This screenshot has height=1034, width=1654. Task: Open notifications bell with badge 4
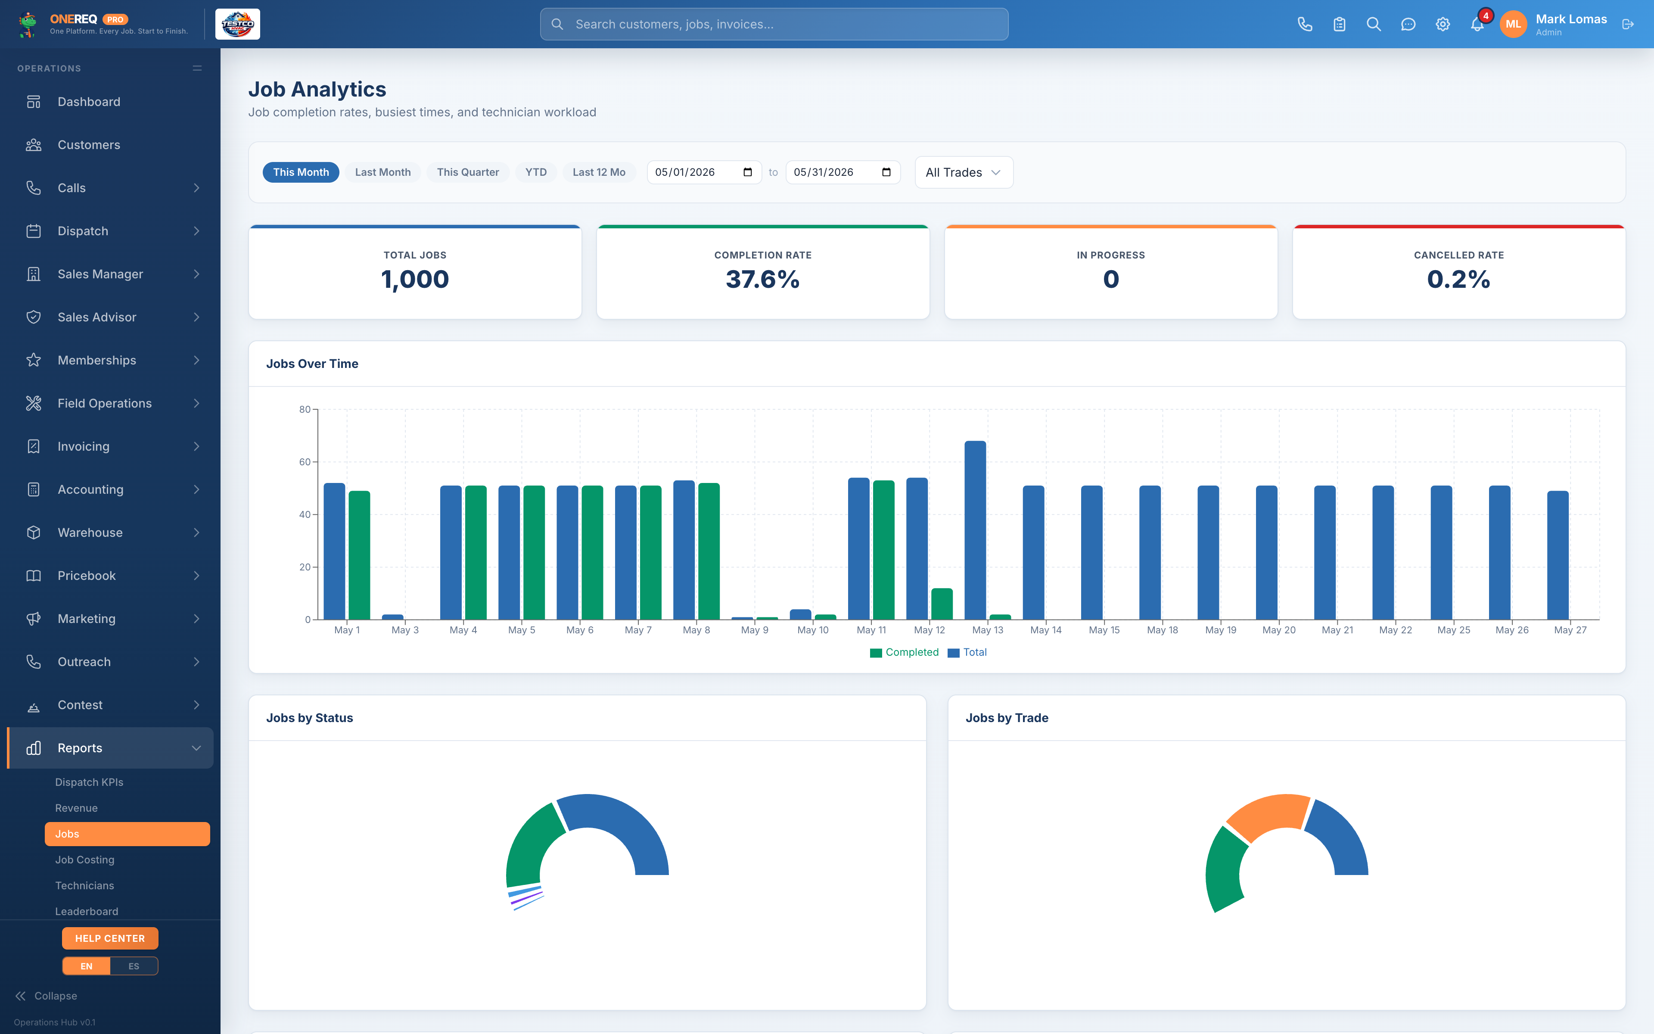(1477, 25)
